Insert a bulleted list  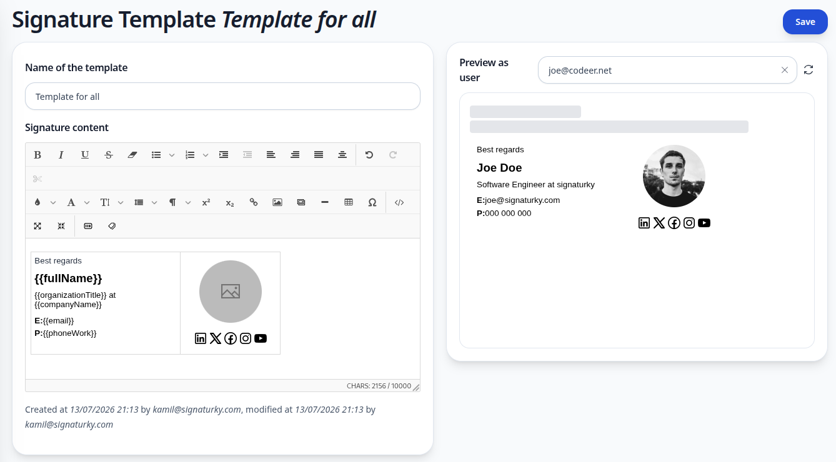156,155
